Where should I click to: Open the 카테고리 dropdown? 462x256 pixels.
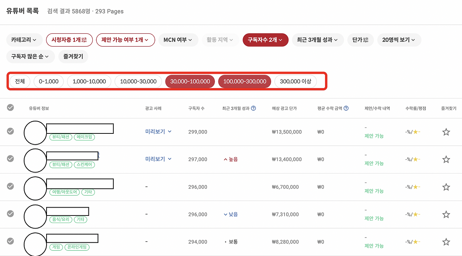pyautogui.click(x=24, y=40)
